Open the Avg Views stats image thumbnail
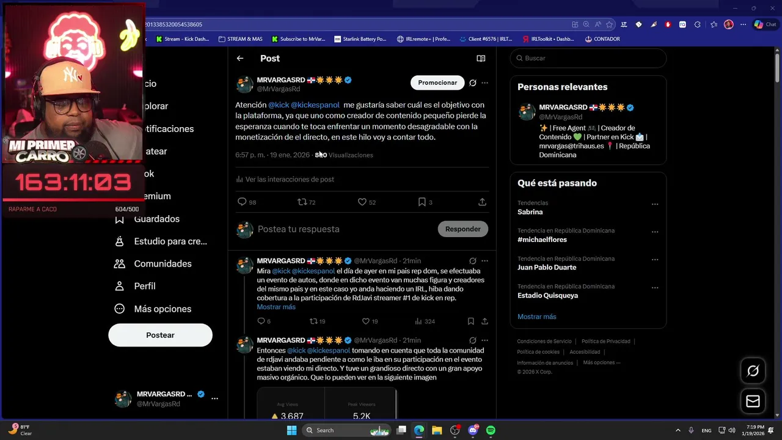 click(327, 403)
